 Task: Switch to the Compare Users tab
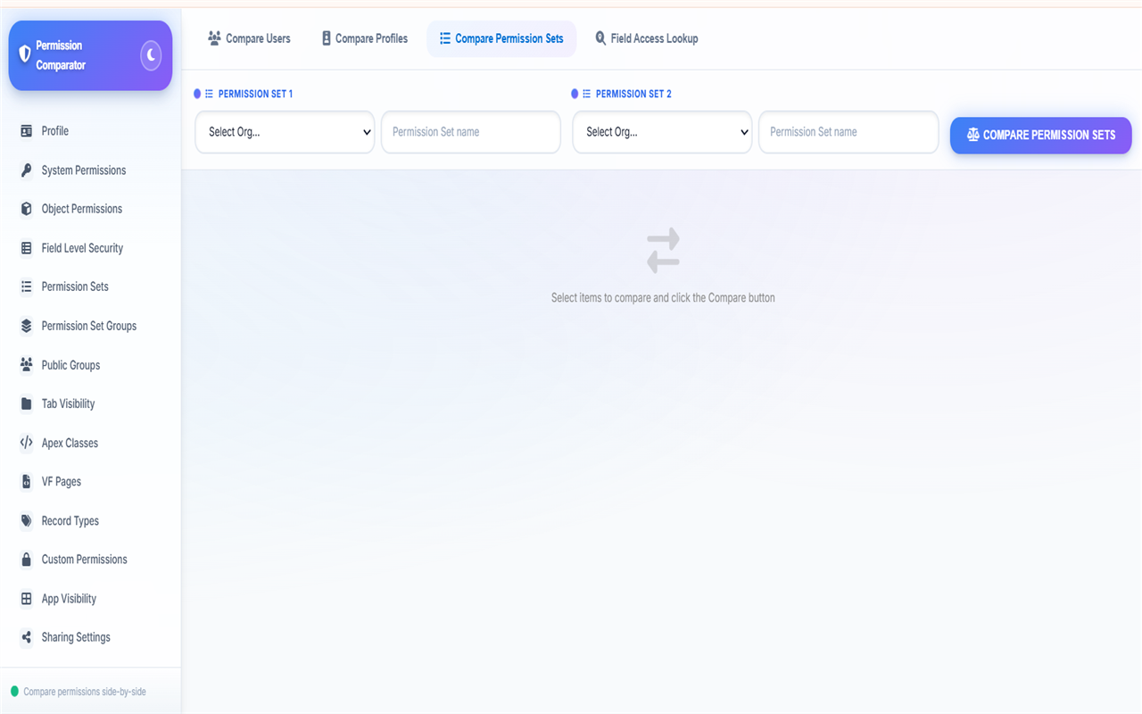249,38
